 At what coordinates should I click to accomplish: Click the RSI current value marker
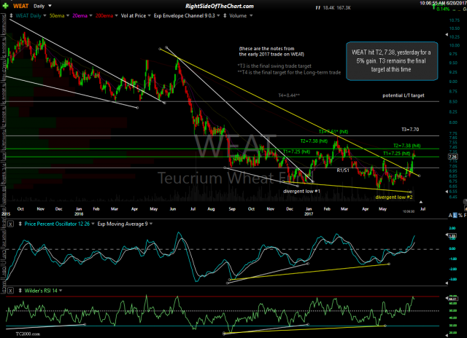point(452,299)
